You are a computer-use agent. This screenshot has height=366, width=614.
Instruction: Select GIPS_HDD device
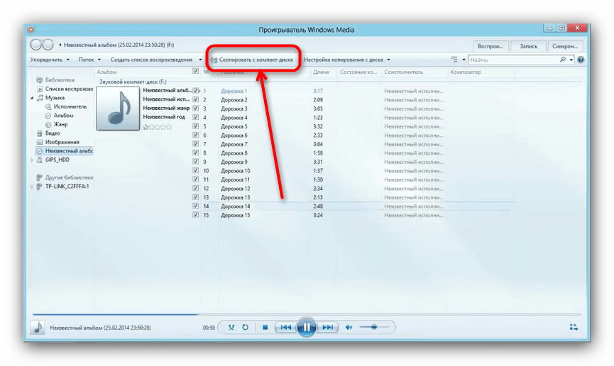tap(57, 160)
